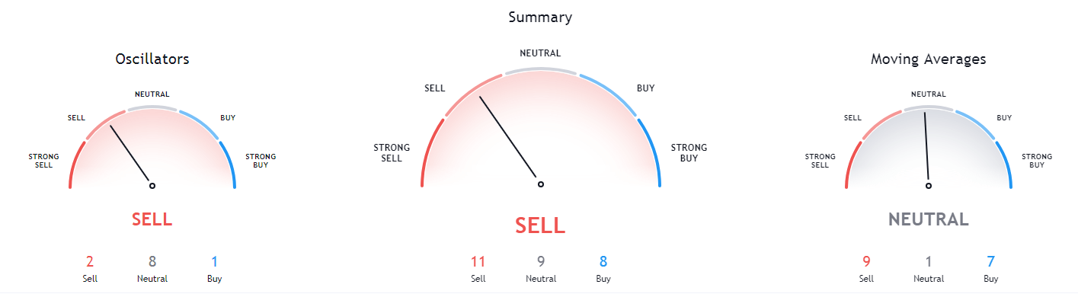Select the Moving Averages heading
Screen dimensions: 1078x294
pyautogui.click(x=929, y=59)
